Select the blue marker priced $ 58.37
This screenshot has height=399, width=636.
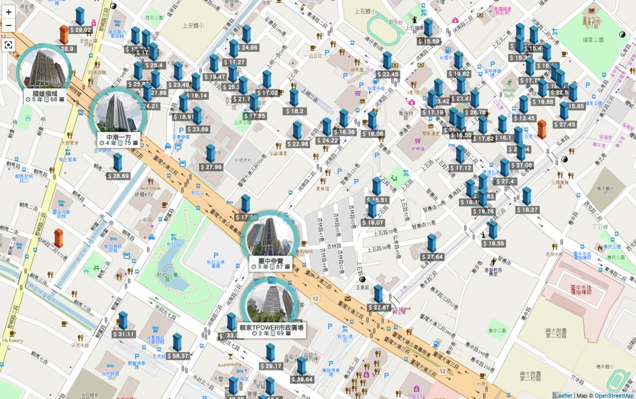coord(177,343)
